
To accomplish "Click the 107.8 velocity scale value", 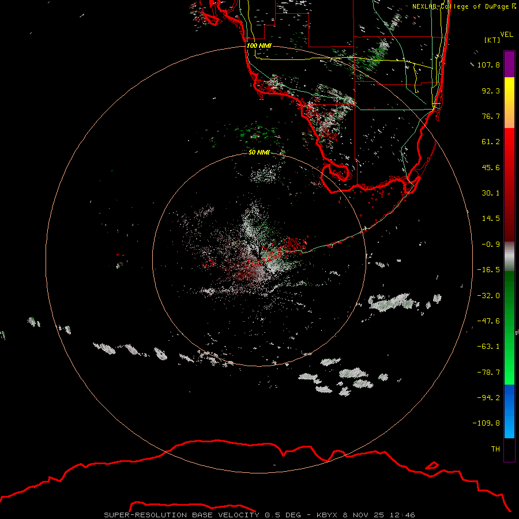I will click(488, 65).
